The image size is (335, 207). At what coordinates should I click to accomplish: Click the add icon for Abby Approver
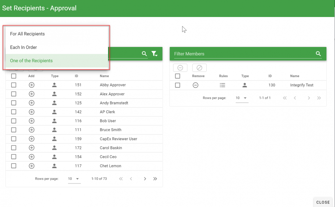[x=31, y=85]
